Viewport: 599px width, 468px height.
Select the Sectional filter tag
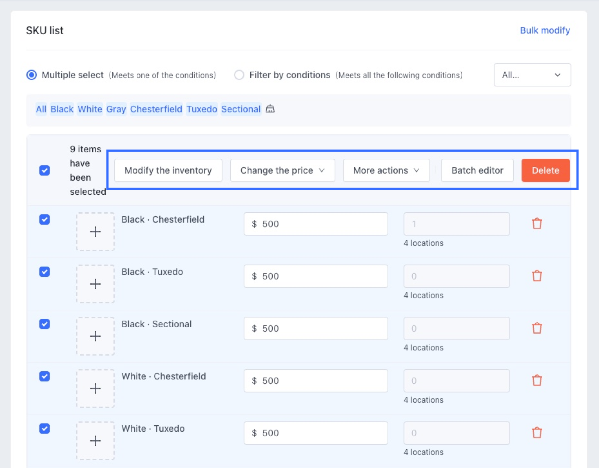(241, 109)
